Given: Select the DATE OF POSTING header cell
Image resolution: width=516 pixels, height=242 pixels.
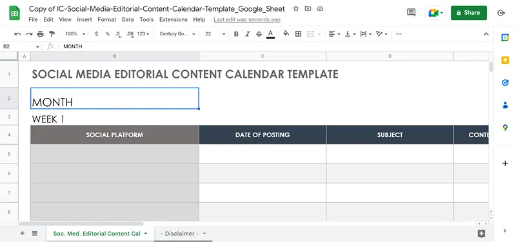Looking at the screenshot, I should click(x=263, y=135).
